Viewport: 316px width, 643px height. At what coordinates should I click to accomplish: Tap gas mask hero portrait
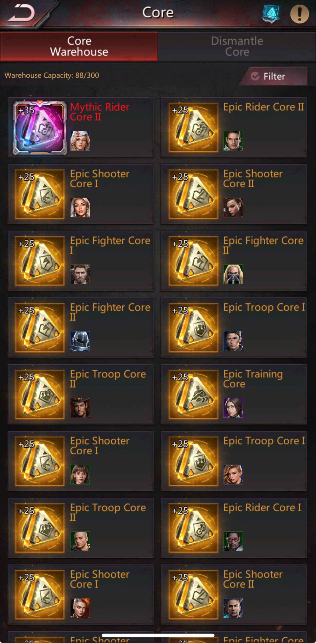[x=233, y=274]
